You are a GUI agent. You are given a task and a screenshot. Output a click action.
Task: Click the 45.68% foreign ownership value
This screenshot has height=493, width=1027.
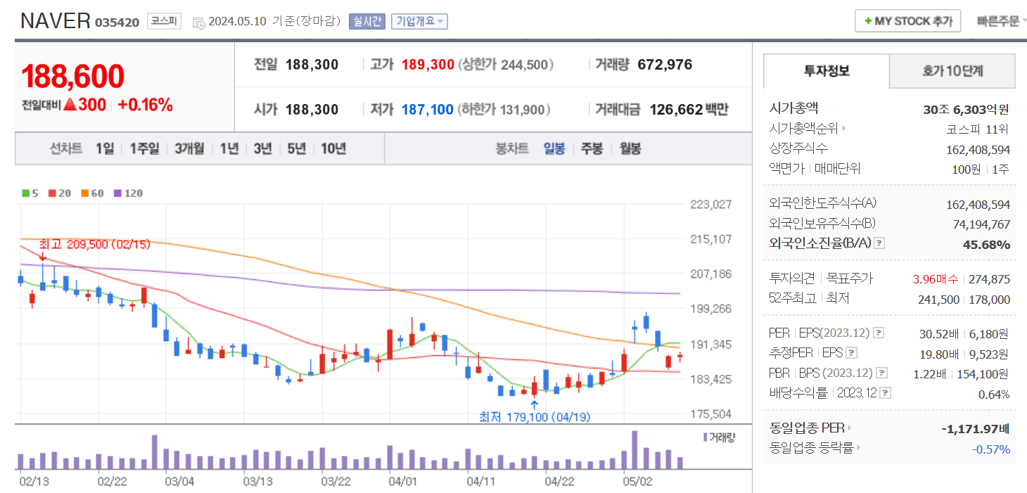click(986, 244)
